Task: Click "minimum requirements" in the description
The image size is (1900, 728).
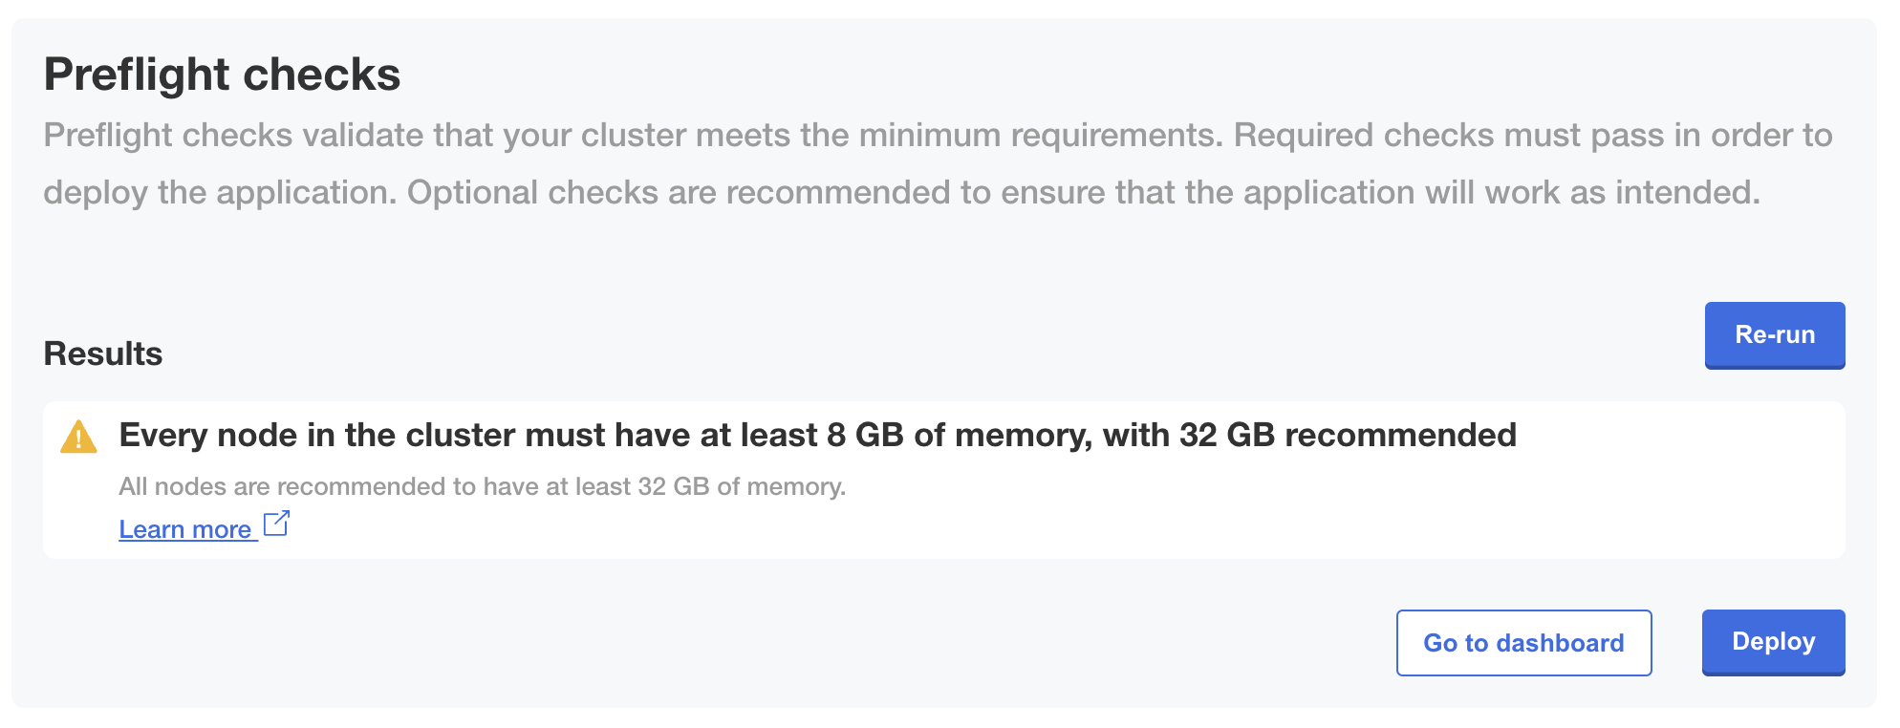Action: (x=1040, y=136)
